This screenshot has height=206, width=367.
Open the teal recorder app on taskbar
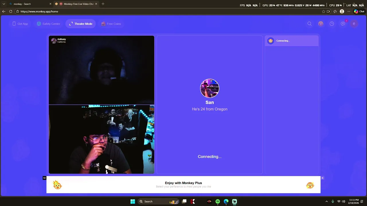[235, 201]
